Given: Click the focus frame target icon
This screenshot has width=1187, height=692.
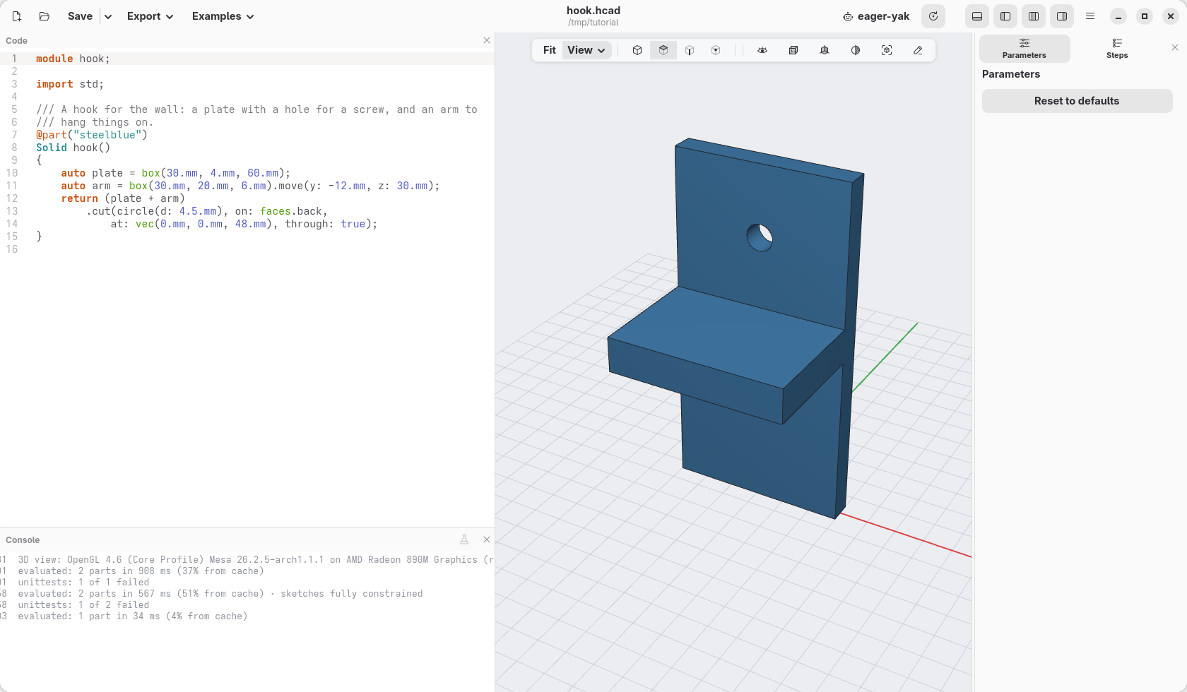Looking at the screenshot, I should (x=887, y=50).
